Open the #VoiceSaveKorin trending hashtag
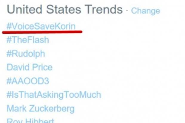Screen dimensions: 185x123 point(41,26)
